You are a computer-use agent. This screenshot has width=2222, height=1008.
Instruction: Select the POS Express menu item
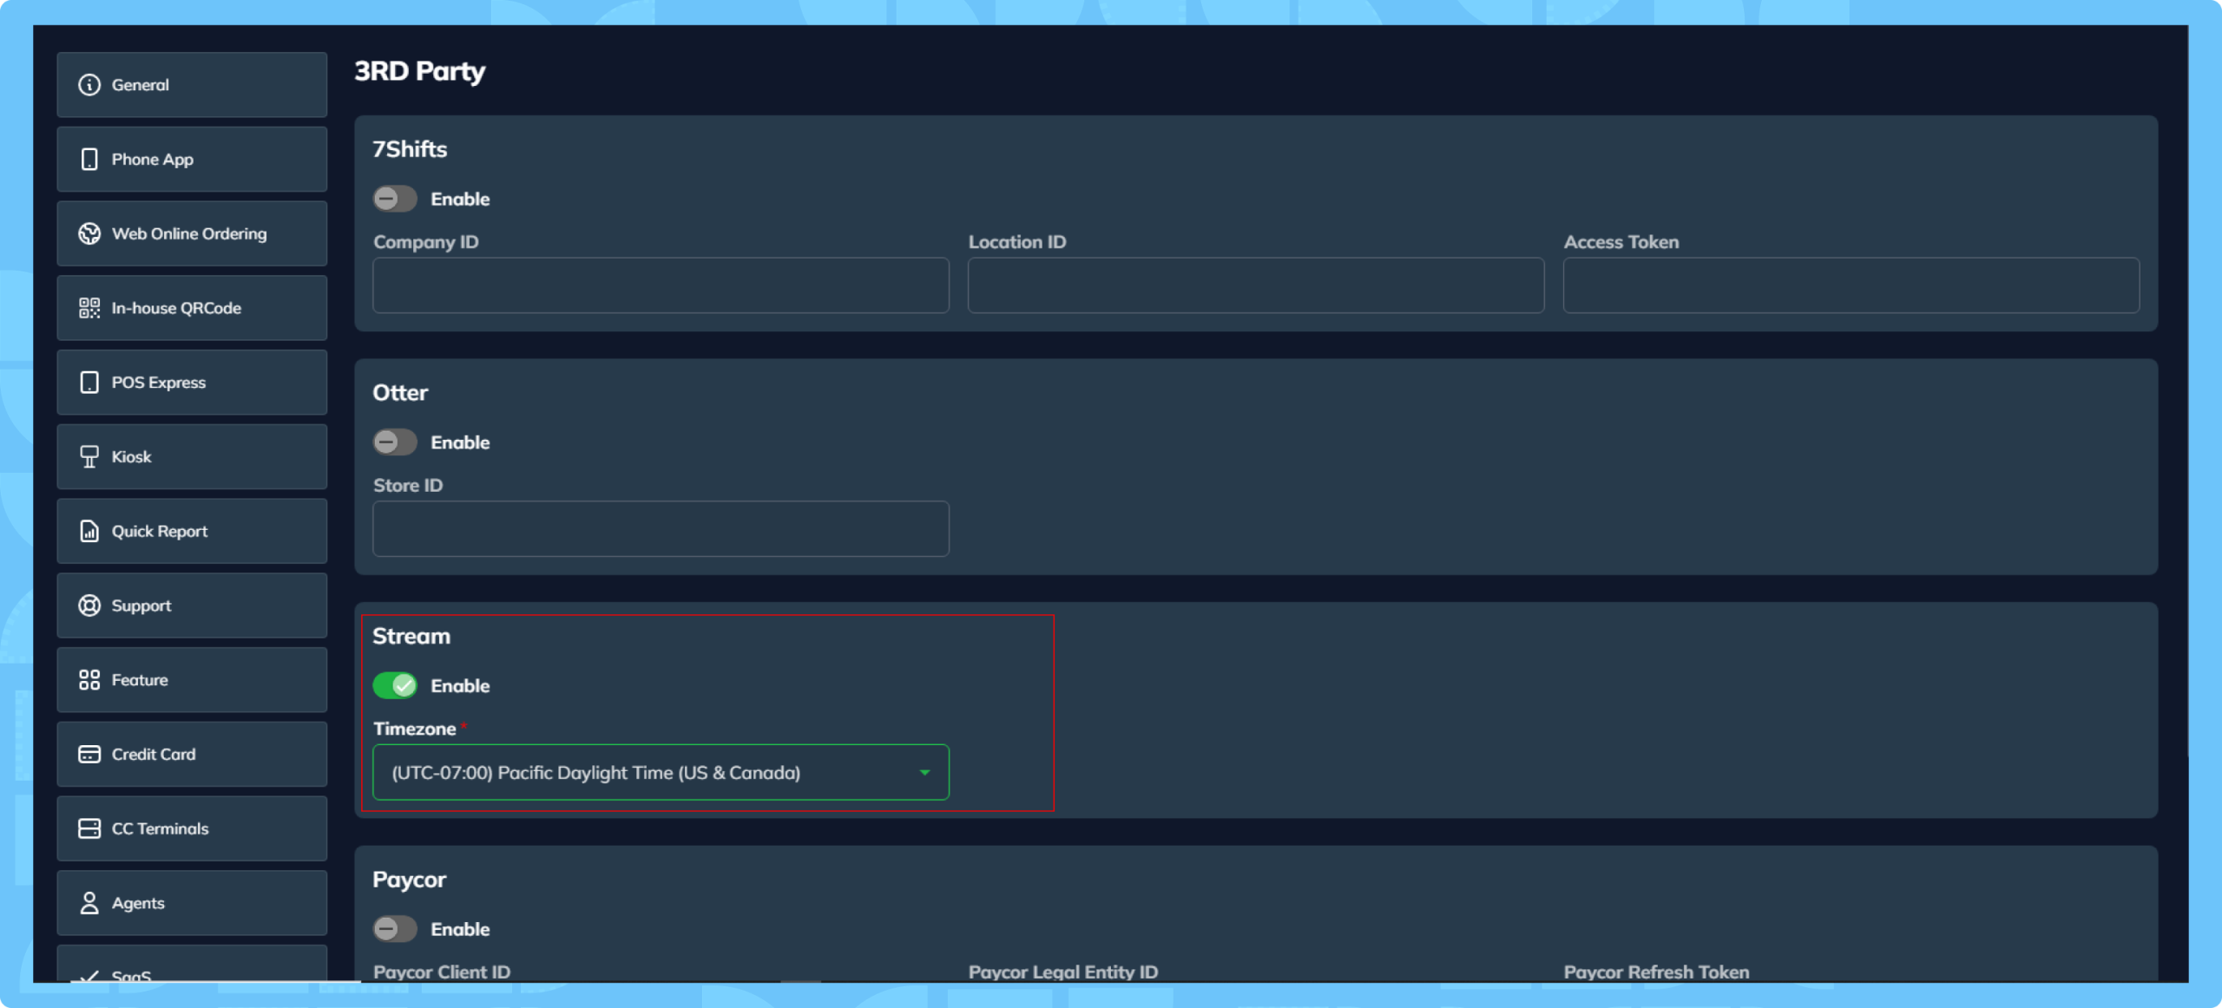[192, 383]
